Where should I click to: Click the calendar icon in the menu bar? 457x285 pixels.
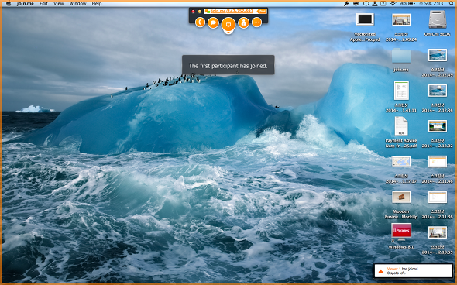(383, 4)
